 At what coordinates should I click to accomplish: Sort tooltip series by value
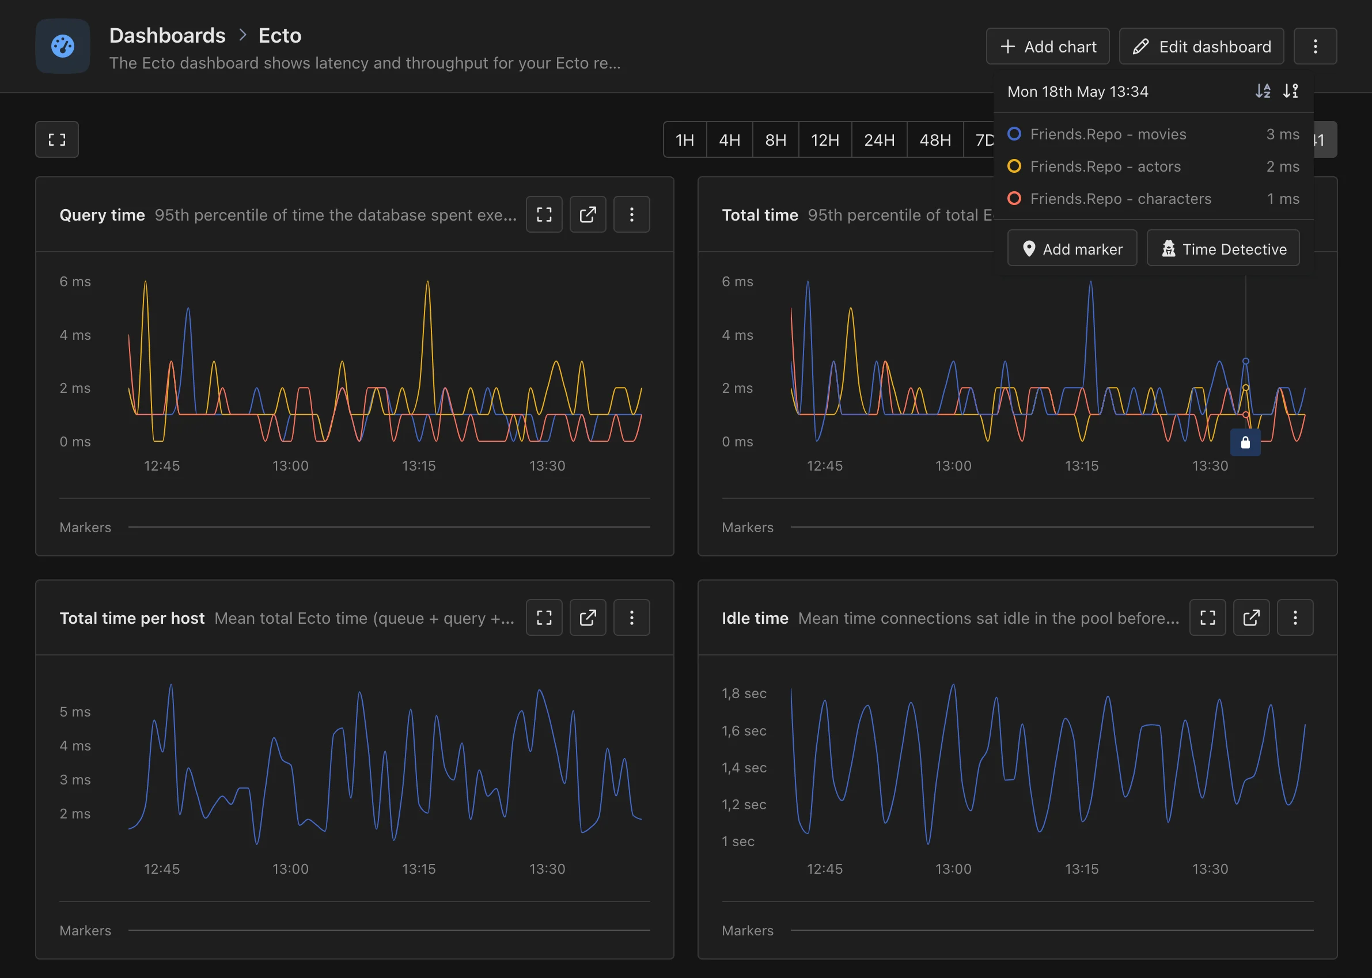point(1291,91)
